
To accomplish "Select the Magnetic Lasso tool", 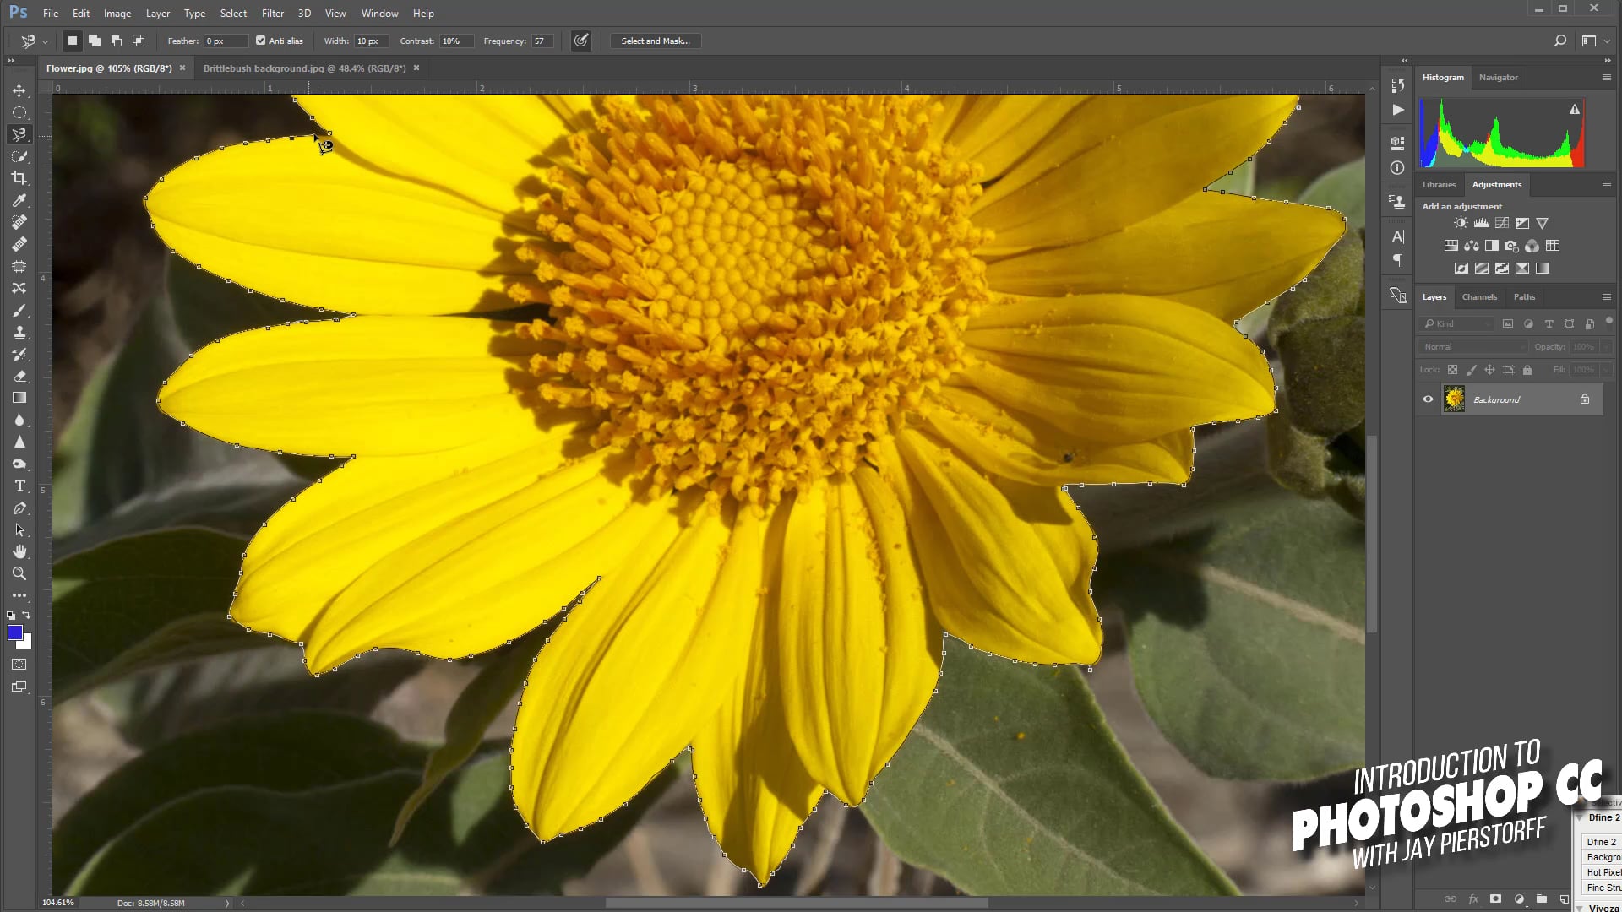I will point(19,133).
